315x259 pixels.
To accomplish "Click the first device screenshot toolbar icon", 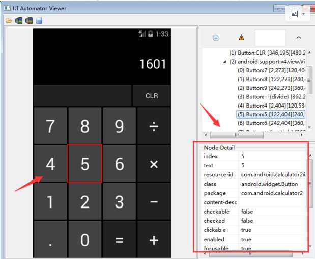I will tap(19, 20).
